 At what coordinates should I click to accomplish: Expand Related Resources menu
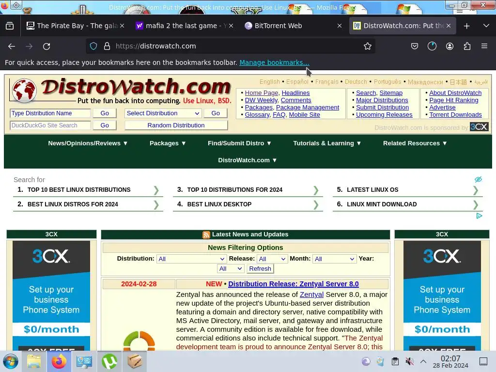415,143
